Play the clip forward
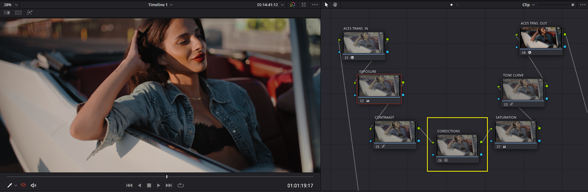Screen dimensions: 588x192 [x=159, y=185]
